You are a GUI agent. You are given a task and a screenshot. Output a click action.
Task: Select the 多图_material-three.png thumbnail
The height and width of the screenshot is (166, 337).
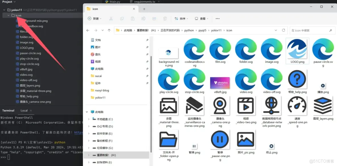point(169,106)
